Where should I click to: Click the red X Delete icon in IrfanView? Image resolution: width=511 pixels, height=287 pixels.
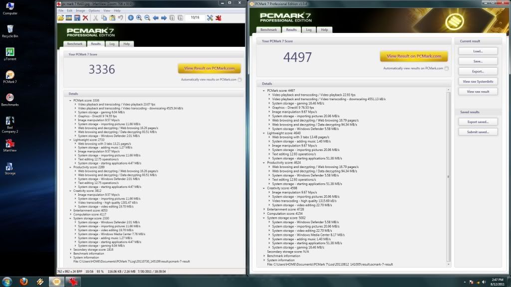[85, 18]
